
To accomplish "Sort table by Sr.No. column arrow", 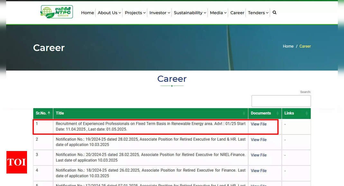I will tap(49, 113).
